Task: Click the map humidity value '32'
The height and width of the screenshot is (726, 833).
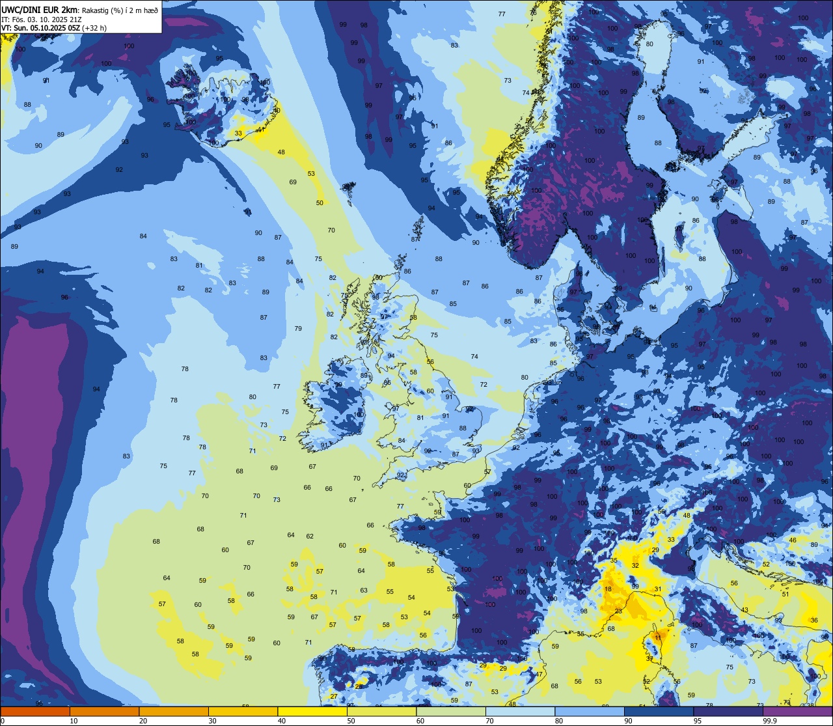Action: 635,566
